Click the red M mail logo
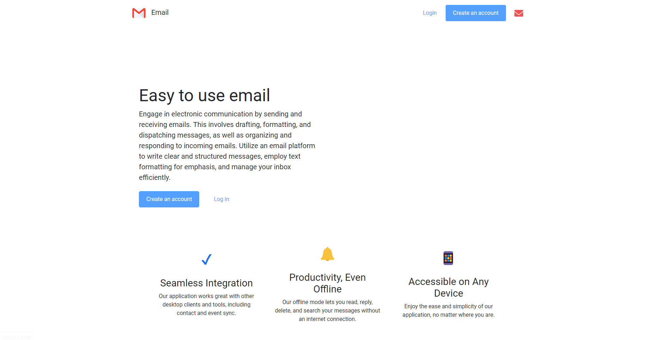This screenshot has width=654, height=340. pyautogui.click(x=139, y=13)
